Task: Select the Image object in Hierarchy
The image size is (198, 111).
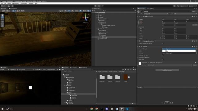Action: coord(106,37)
